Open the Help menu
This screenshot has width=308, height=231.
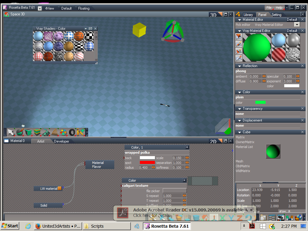(279, 8)
